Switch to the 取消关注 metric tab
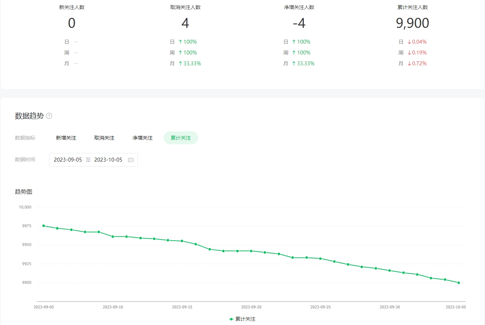The height and width of the screenshot is (325, 485). [x=104, y=138]
